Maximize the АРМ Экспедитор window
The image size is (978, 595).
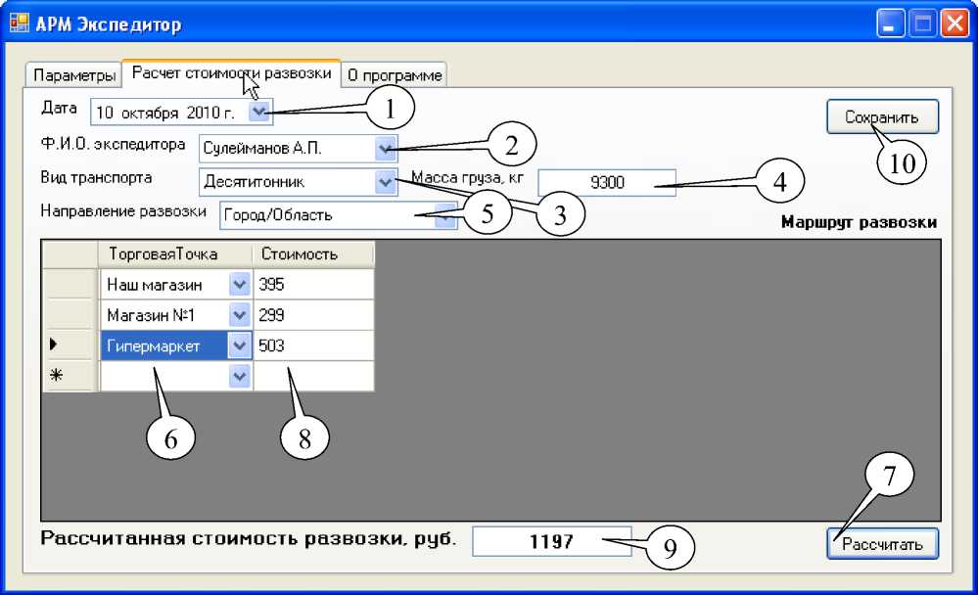[922, 23]
